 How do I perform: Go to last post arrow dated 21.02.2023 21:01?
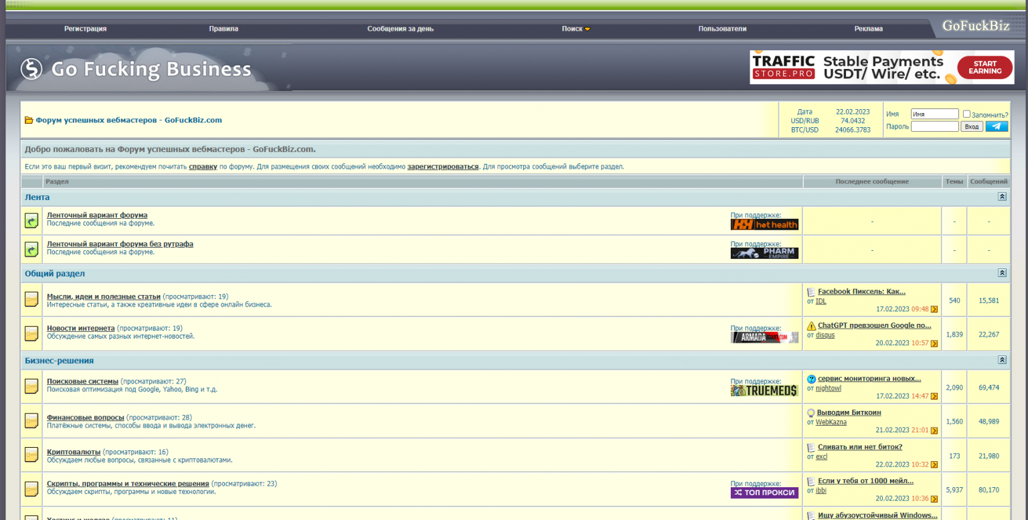934,430
